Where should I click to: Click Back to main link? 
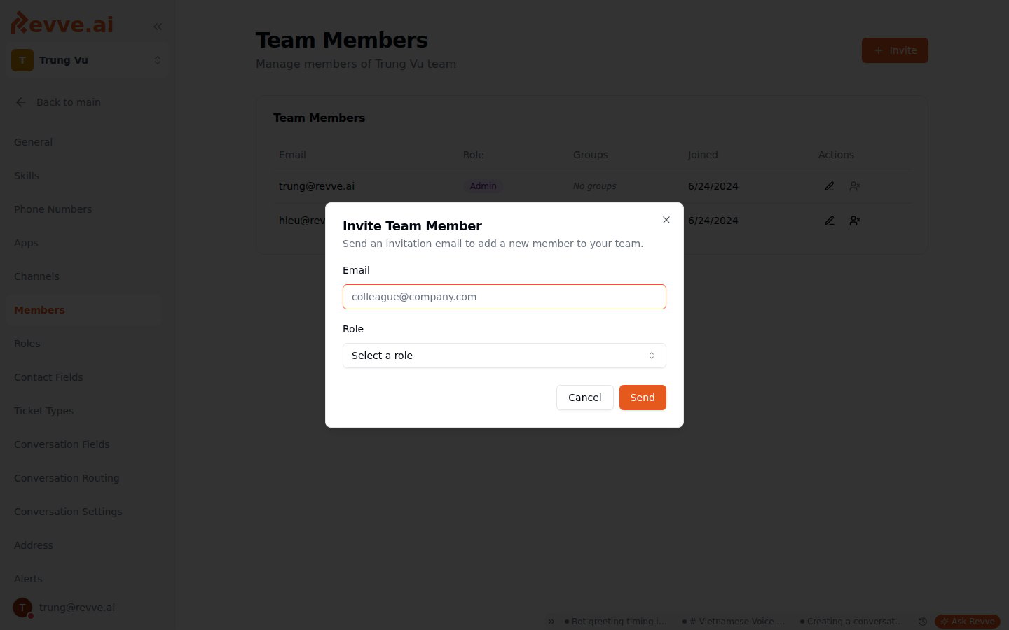point(69,102)
